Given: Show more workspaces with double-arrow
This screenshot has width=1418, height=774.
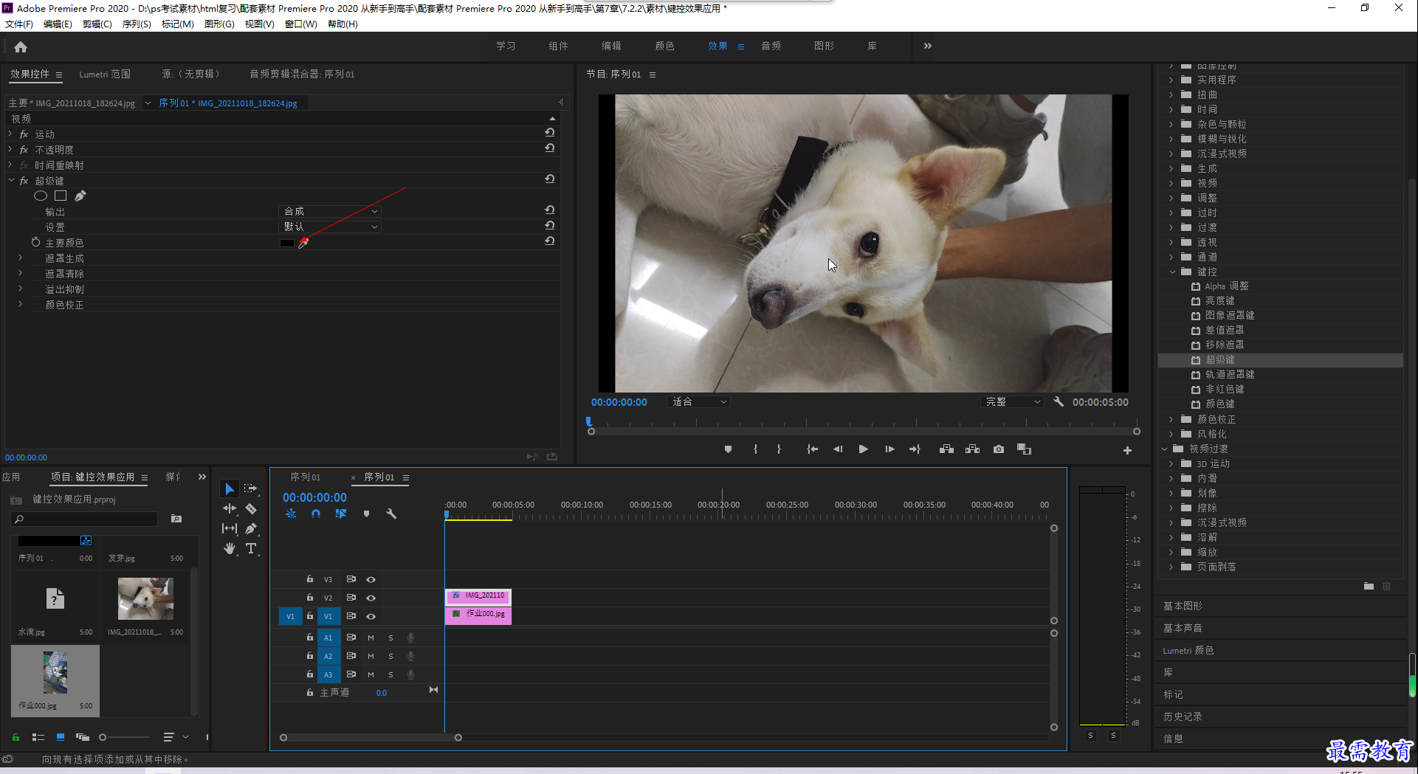Looking at the screenshot, I should pyautogui.click(x=928, y=46).
